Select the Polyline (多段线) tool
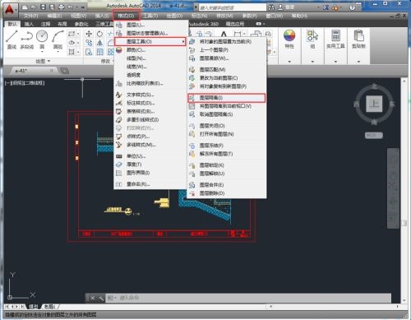Viewport: 411px width, 320px height. (27, 39)
